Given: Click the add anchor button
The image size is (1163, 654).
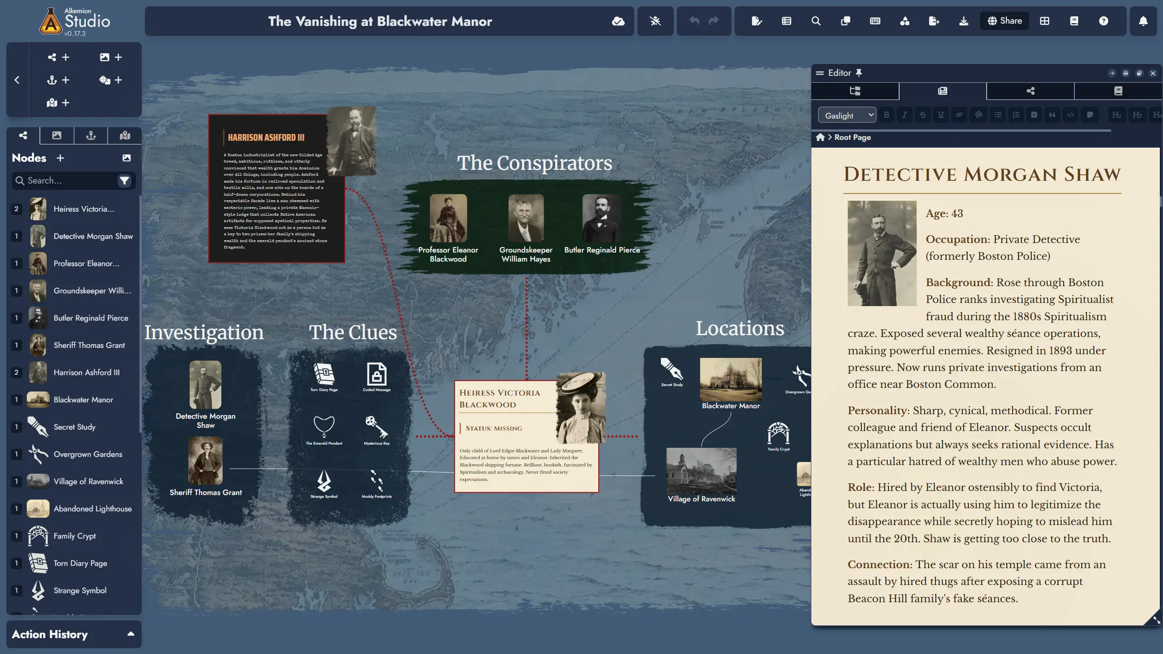Looking at the screenshot, I should (x=58, y=80).
